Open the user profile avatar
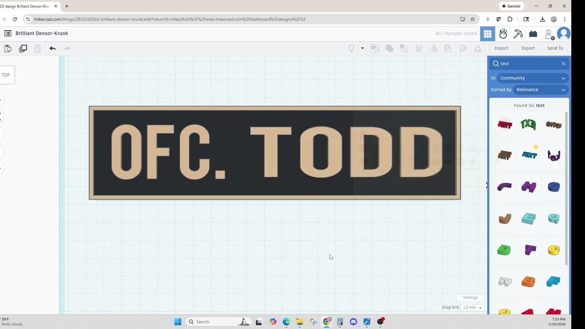The image size is (585, 329). [564, 34]
